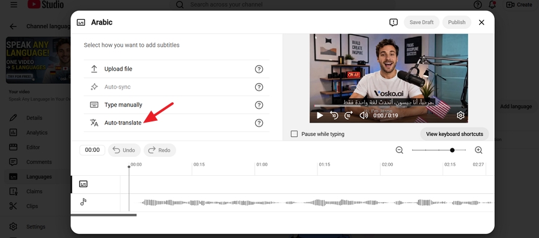The image size is (539, 238).
Task: Select the Auto-sync option
Action: [x=177, y=87]
